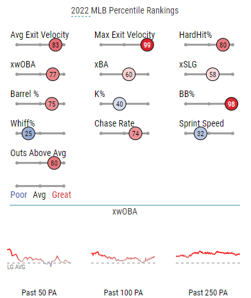251x298 pixels.
Task: Click the xwOBA 77 percentile marker
Action: pyautogui.click(x=53, y=74)
